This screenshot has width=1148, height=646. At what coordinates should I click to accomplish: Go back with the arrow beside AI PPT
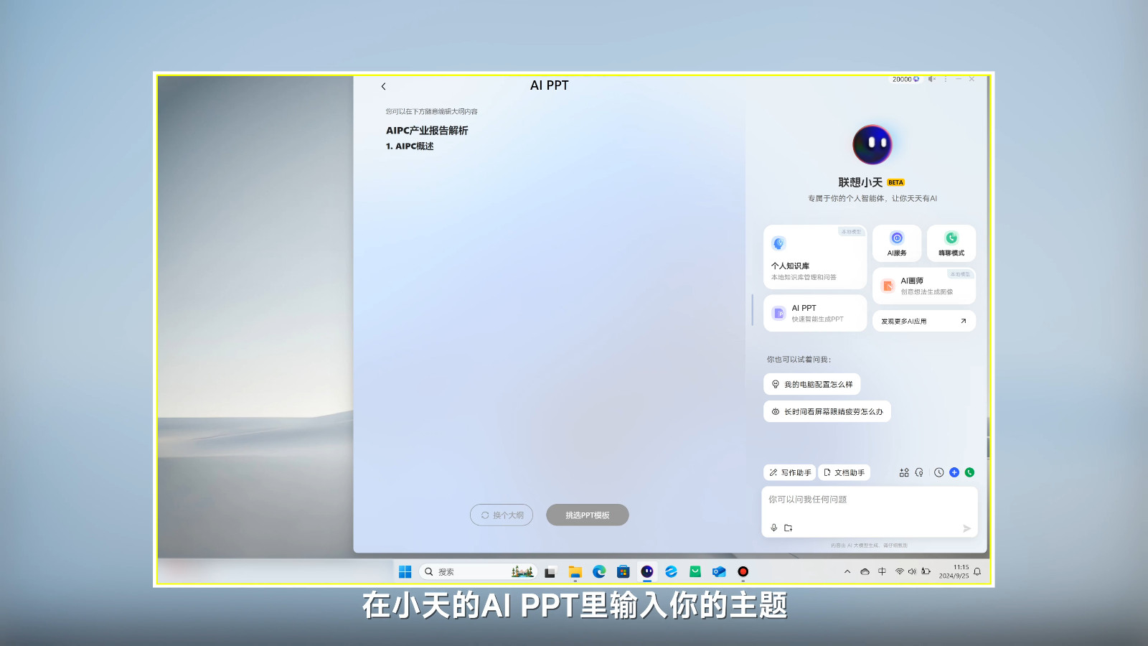pyautogui.click(x=383, y=86)
